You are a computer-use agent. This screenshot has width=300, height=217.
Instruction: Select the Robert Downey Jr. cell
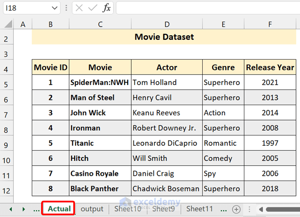click(167, 128)
